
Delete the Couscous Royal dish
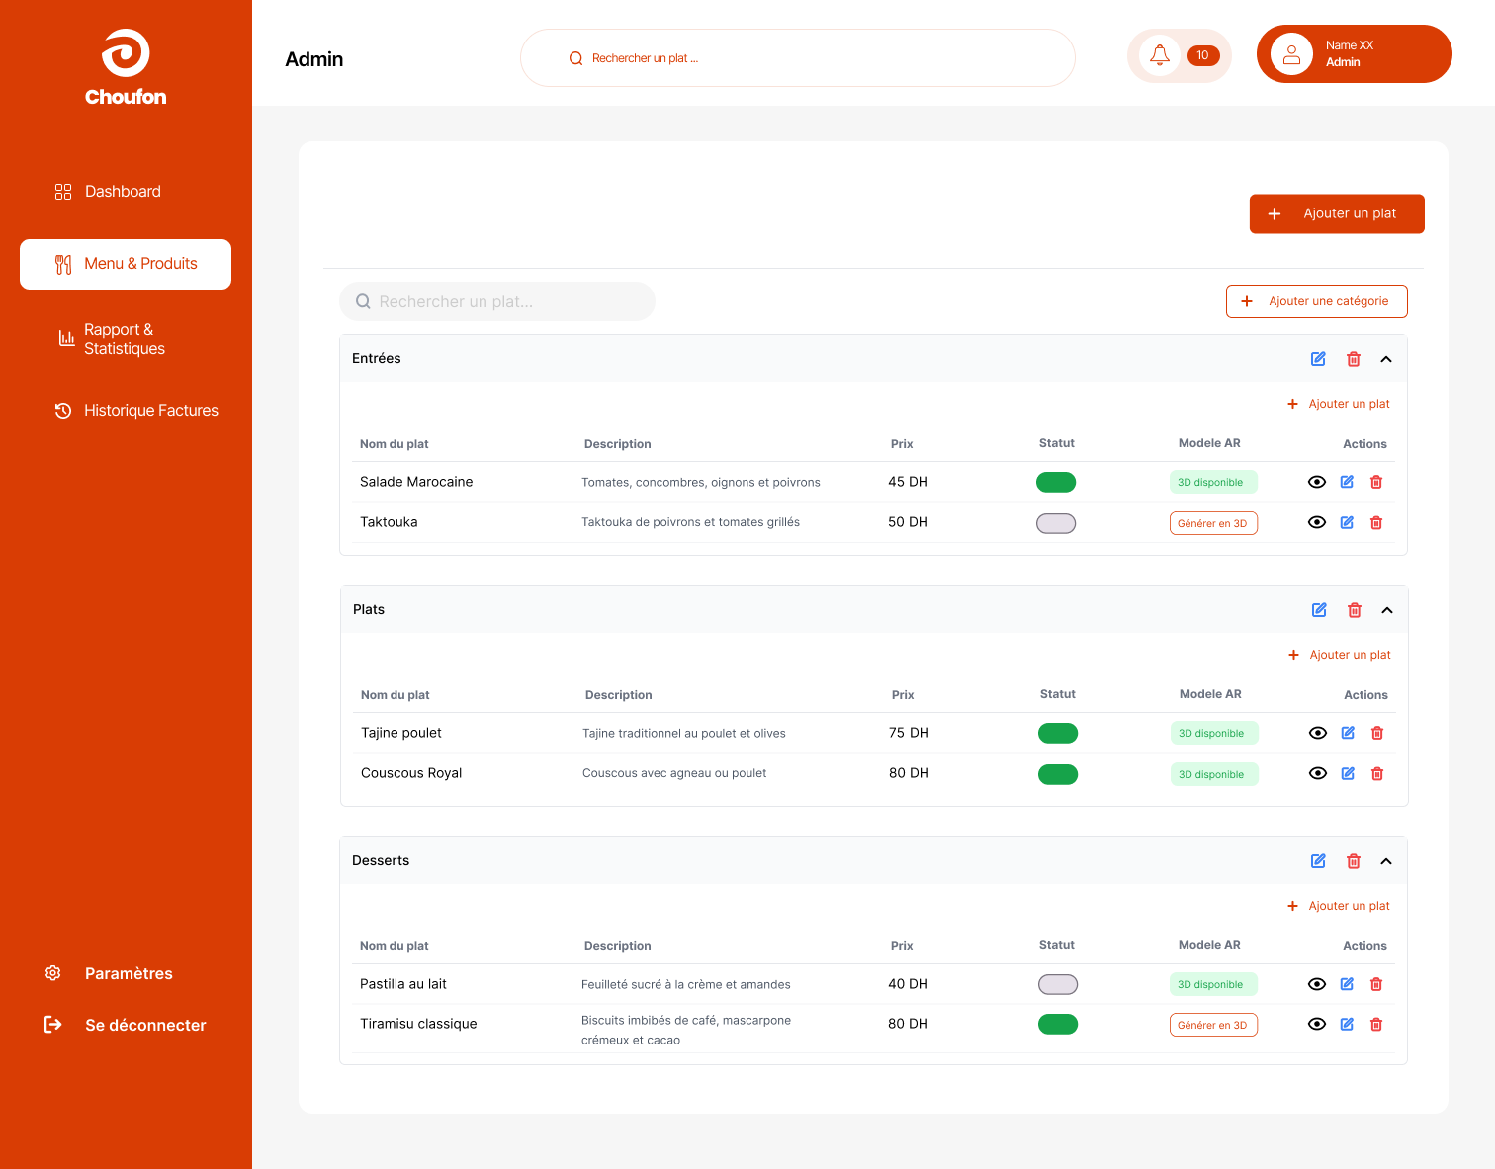[1377, 773]
